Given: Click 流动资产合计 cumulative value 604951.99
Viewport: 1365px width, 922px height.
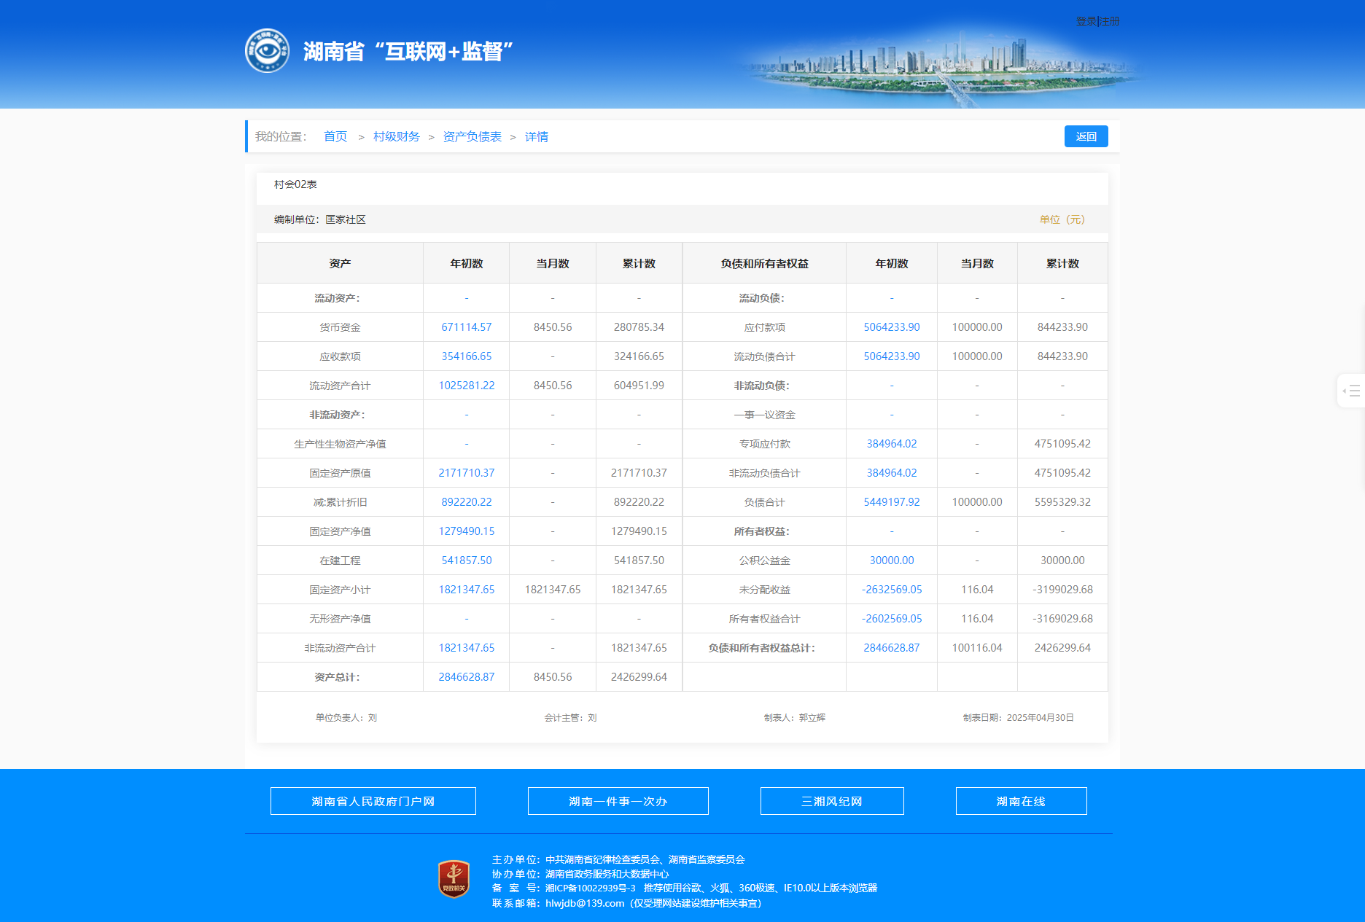Looking at the screenshot, I should pos(639,386).
